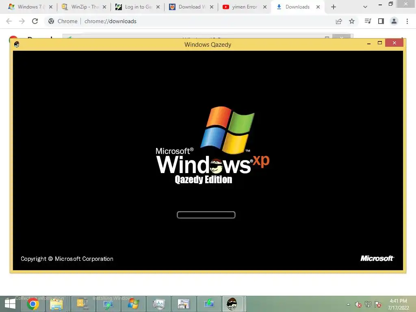Close the yimen Error tab
Viewport: 416px width, 312px height.
click(x=265, y=7)
